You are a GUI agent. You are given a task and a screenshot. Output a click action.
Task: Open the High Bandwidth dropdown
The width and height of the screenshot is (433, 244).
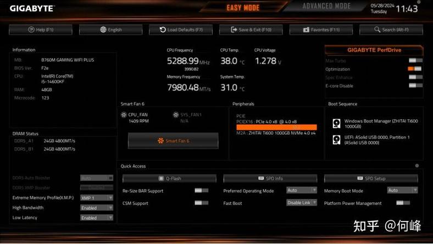97,208
